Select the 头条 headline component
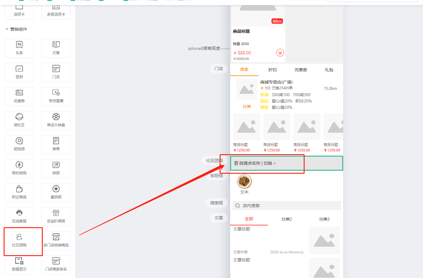 click(x=19, y=48)
